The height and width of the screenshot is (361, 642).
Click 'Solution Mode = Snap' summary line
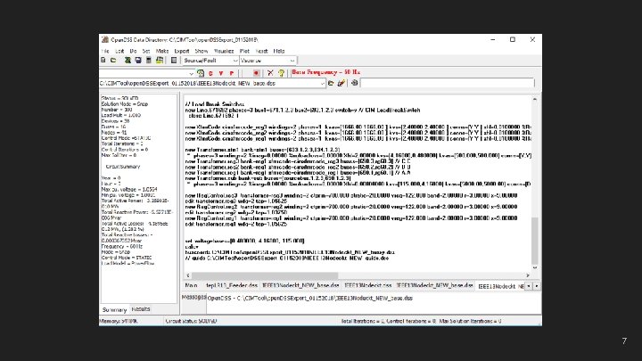click(125, 104)
